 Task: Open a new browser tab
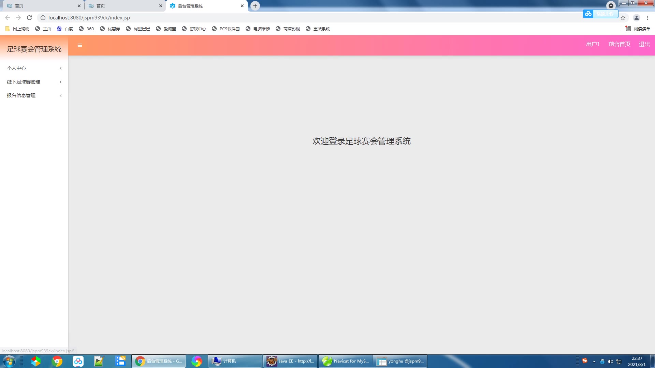pos(255,6)
